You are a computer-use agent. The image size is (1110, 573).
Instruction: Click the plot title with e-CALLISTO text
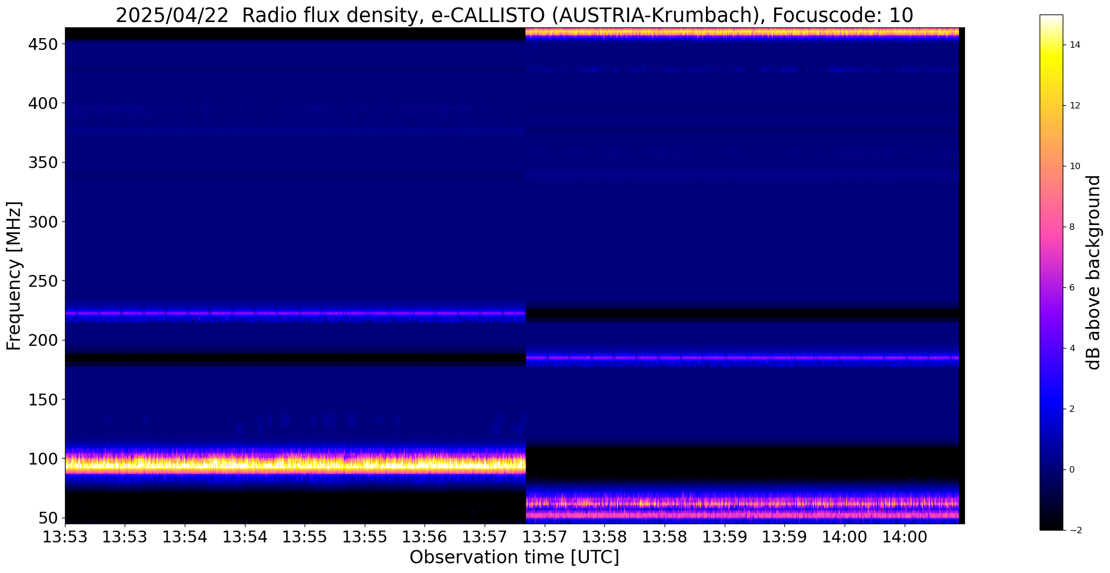click(x=514, y=16)
